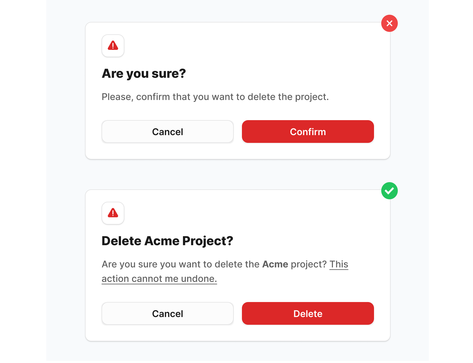This screenshot has height=363, width=473.
Task: Dismiss the top dialog via its red close circle
Action: [389, 23]
